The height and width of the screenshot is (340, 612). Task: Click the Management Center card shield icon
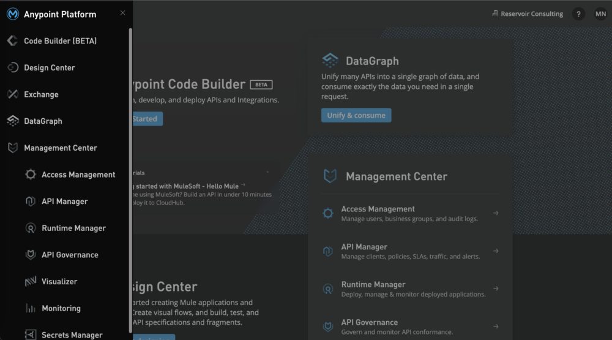(330, 176)
